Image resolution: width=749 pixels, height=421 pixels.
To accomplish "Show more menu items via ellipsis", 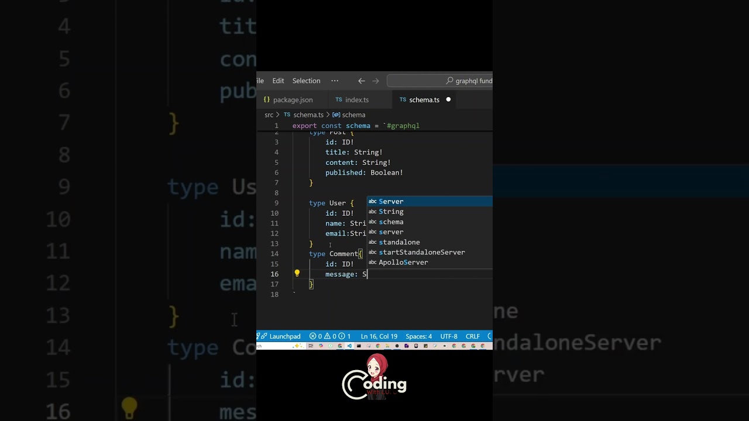I will (335, 81).
